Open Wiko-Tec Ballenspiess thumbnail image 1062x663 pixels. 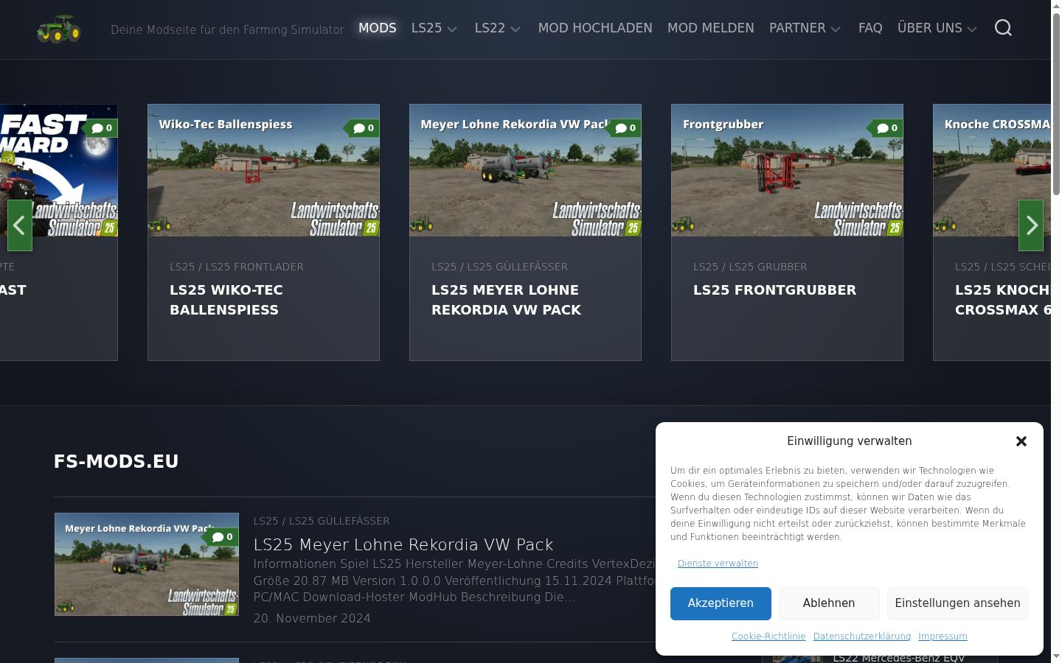[x=263, y=170]
